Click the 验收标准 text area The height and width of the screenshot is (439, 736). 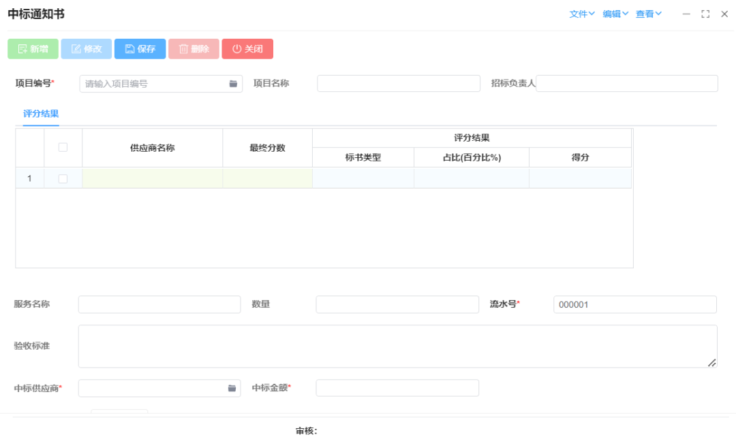pos(398,346)
